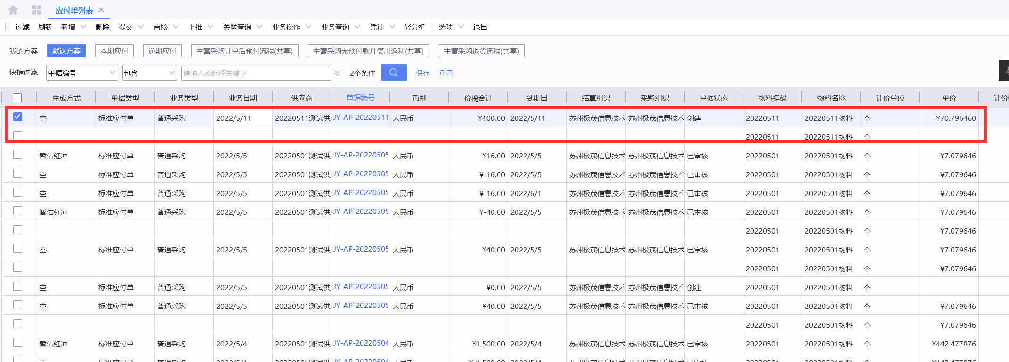Screen dimensions: 1009x362
Task: Click the 单据状态 column header
Action: click(x=714, y=98)
